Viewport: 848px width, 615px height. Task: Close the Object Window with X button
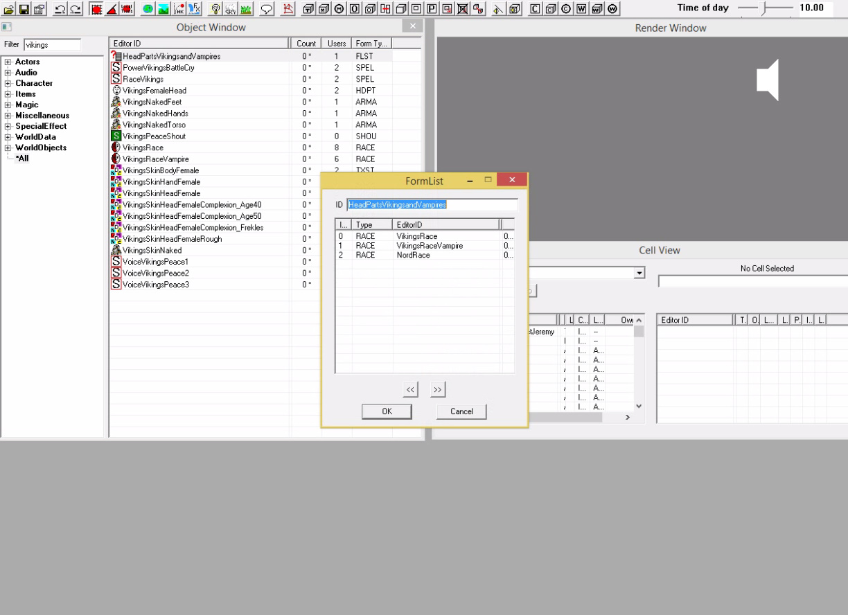point(412,26)
